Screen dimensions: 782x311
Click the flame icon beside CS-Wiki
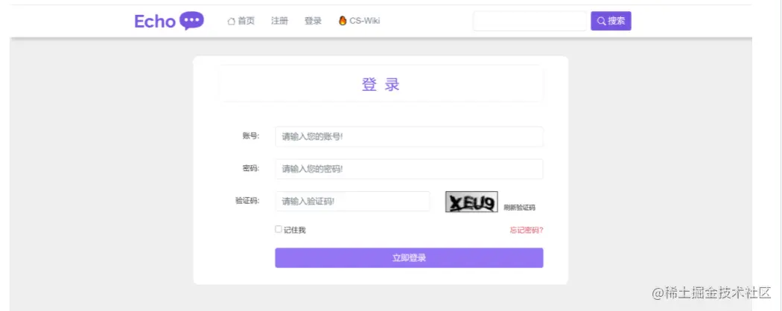(343, 20)
